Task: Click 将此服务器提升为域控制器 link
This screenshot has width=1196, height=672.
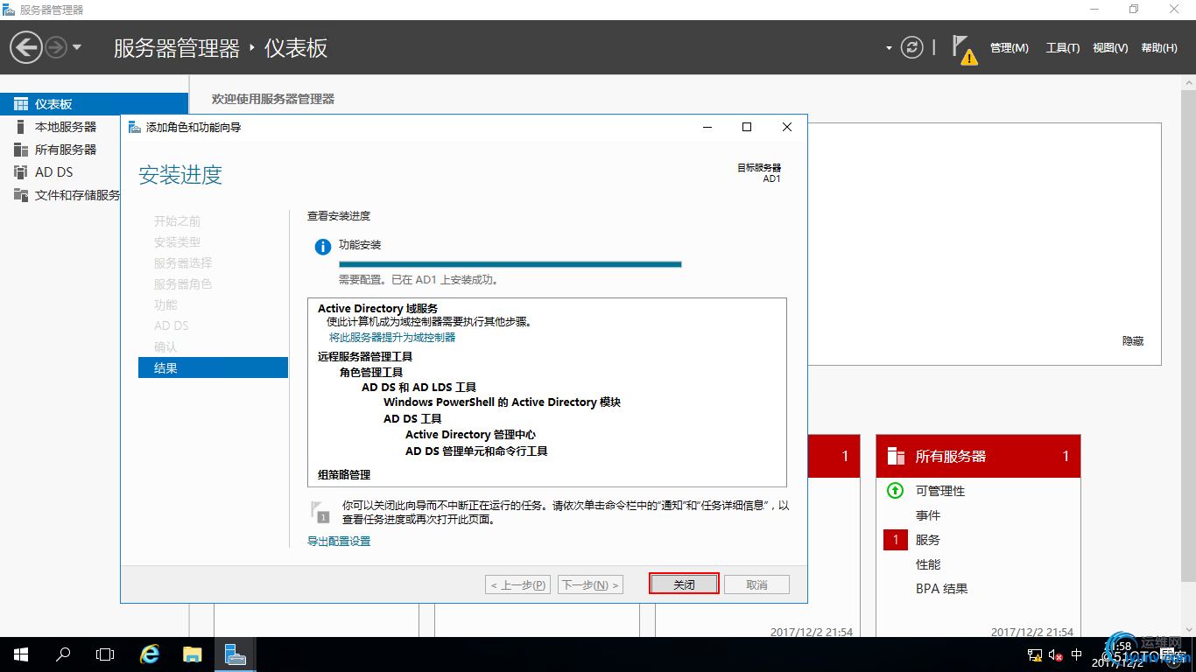Action: pos(392,337)
